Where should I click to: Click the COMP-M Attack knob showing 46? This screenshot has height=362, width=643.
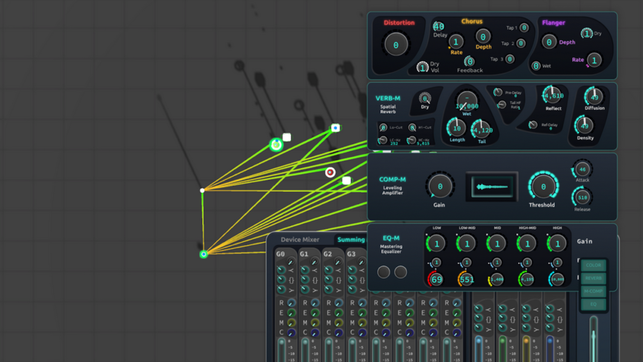pos(582,169)
